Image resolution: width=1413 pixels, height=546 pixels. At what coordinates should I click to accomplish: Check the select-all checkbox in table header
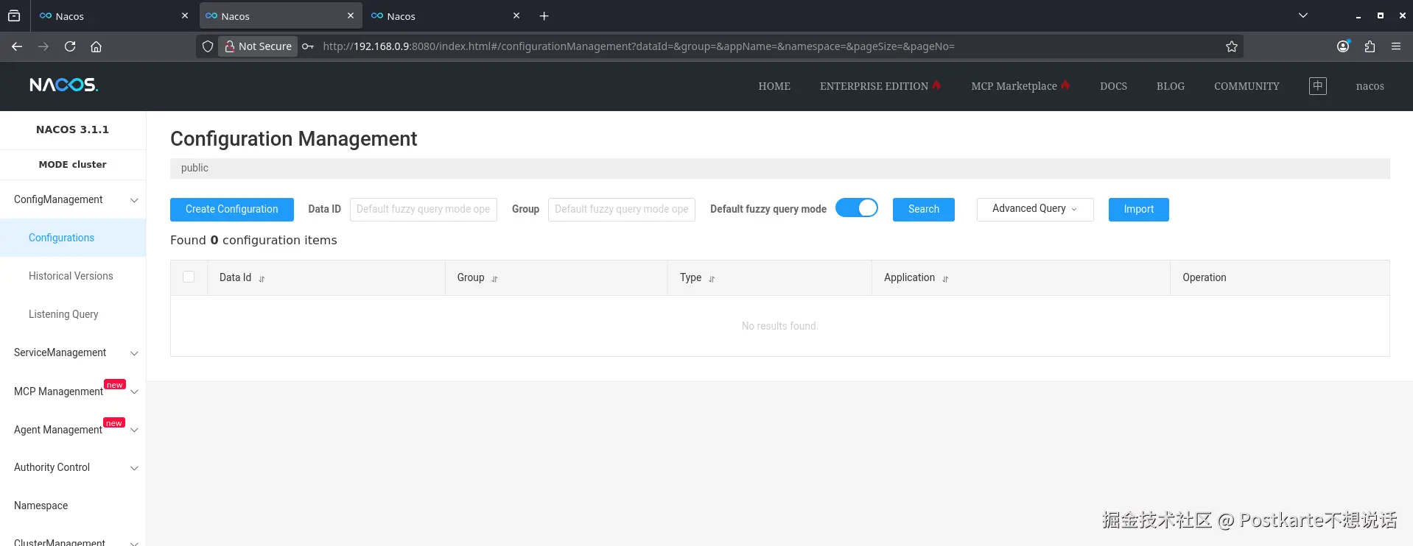(x=189, y=277)
